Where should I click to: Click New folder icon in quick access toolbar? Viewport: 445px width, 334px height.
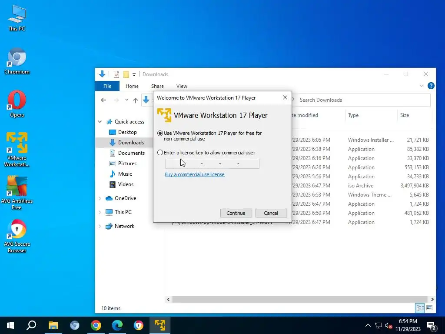tap(126, 74)
